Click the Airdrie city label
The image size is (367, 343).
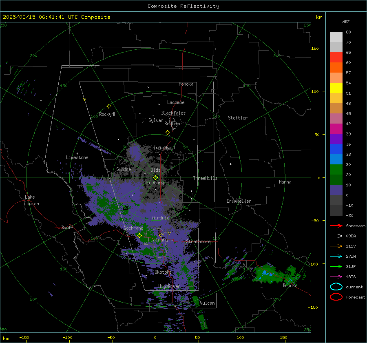click(161, 218)
